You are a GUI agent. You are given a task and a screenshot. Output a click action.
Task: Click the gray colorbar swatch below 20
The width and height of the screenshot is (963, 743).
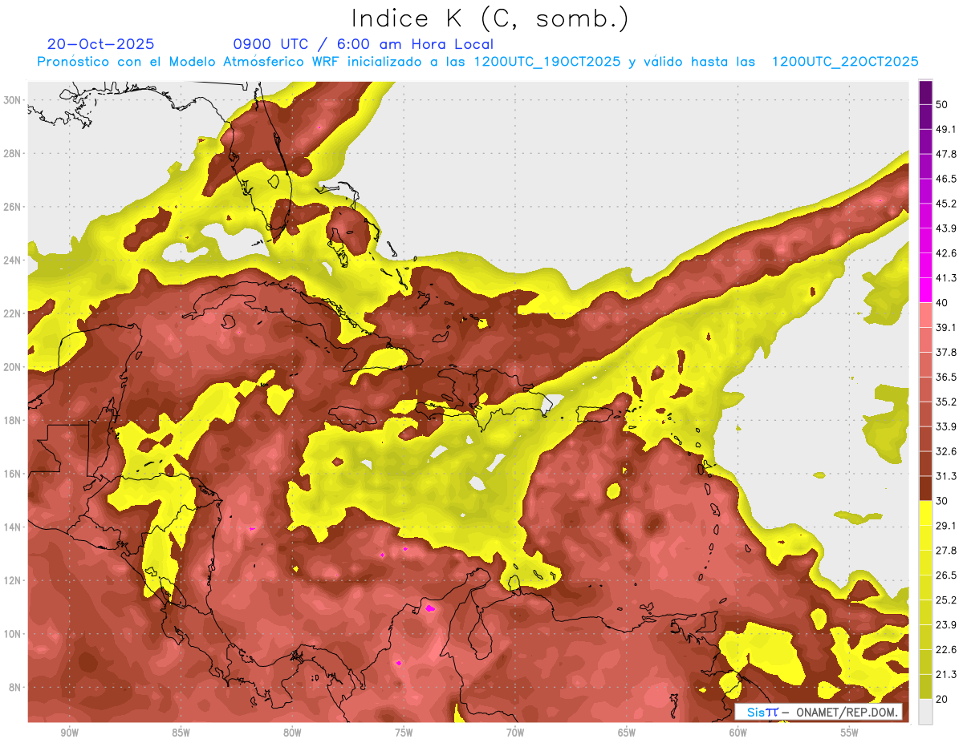pos(925,712)
